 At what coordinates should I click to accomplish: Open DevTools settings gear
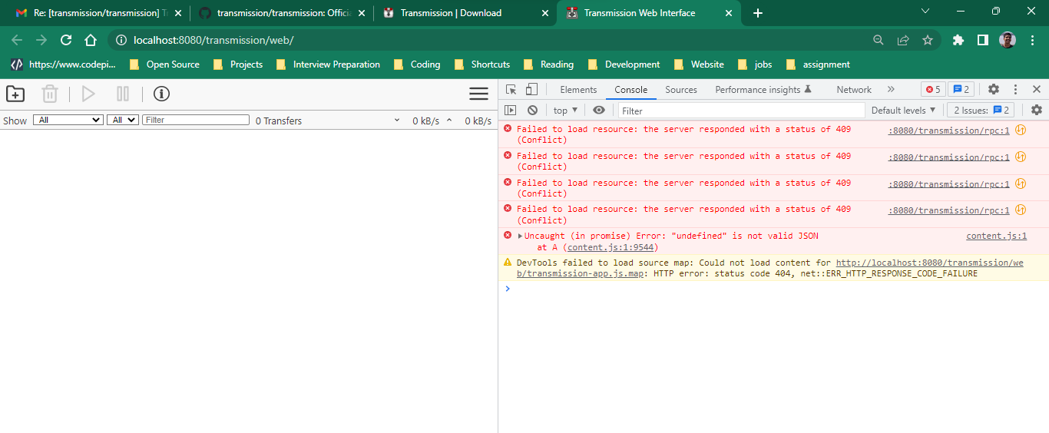(x=994, y=89)
